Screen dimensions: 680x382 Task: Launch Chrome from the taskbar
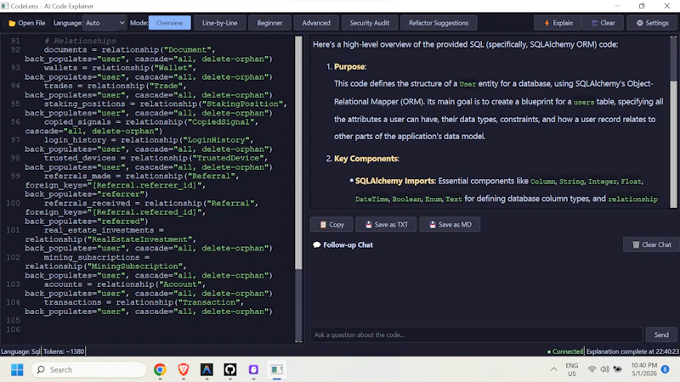tap(160, 370)
